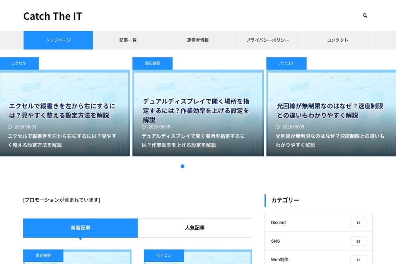This screenshot has width=396, height=264.
Task: Switch to the 新着記事 tab
Action: [80, 228]
